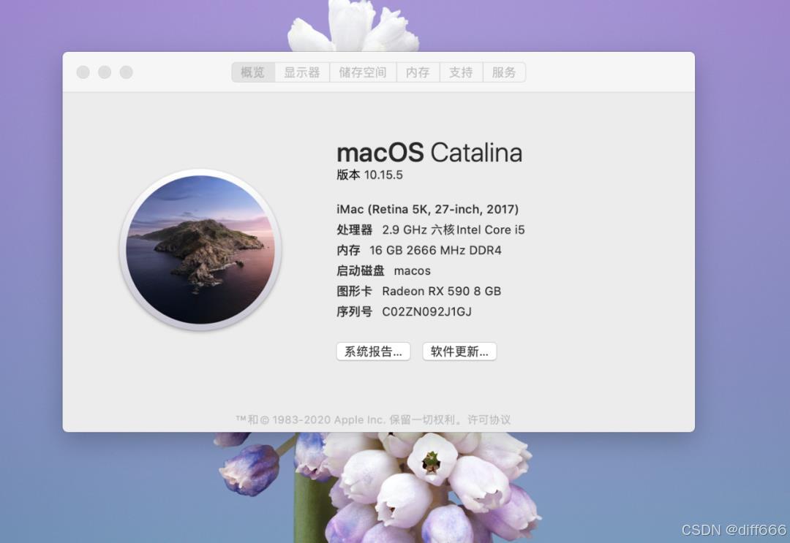This screenshot has height=543, width=790.
Task: Open the 显示器 tab
Action: [x=302, y=72]
